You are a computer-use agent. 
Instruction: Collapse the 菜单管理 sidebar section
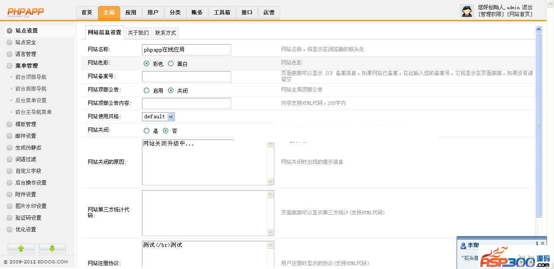26,66
